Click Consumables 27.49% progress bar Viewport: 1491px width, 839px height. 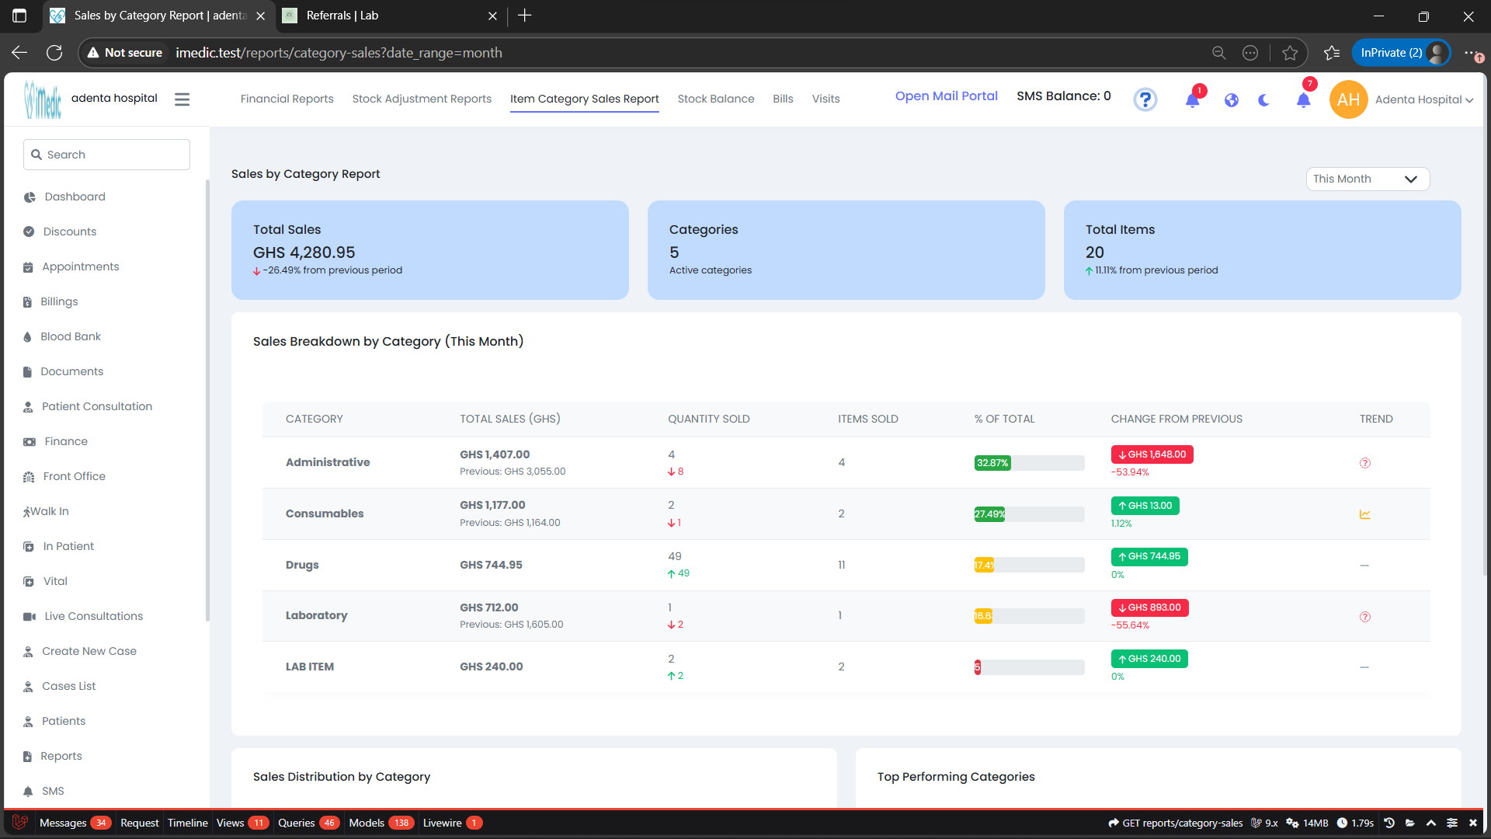(1029, 514)
